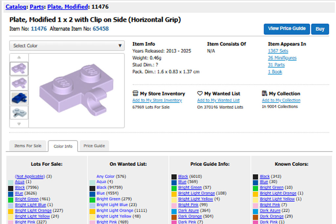Select the blue plate thumbnail image
336x224 pixels.
click(19, 98)
